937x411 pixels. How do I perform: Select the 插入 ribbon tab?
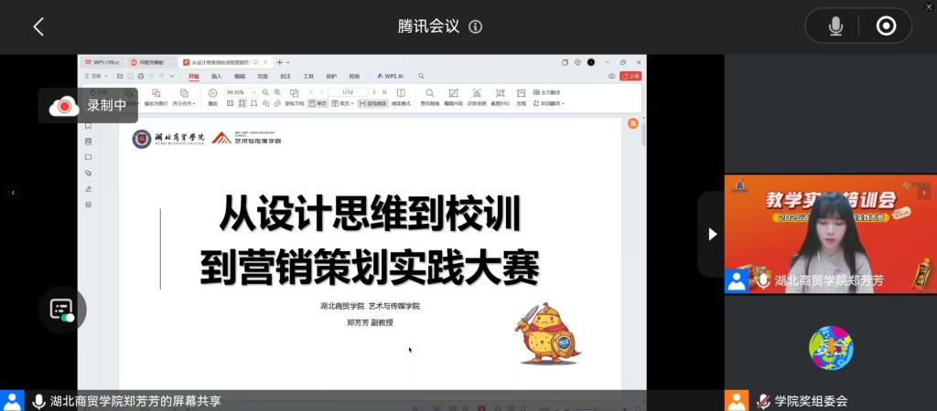pos(216,77)
